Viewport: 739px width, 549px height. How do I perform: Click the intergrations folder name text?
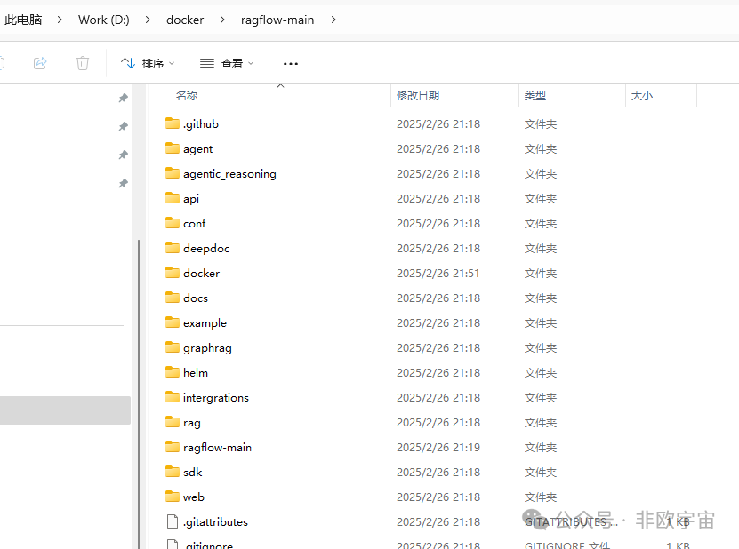216,398
